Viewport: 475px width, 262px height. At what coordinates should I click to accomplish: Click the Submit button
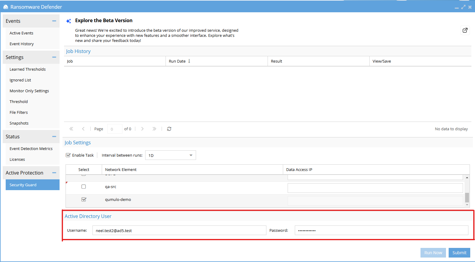(459, 253)
